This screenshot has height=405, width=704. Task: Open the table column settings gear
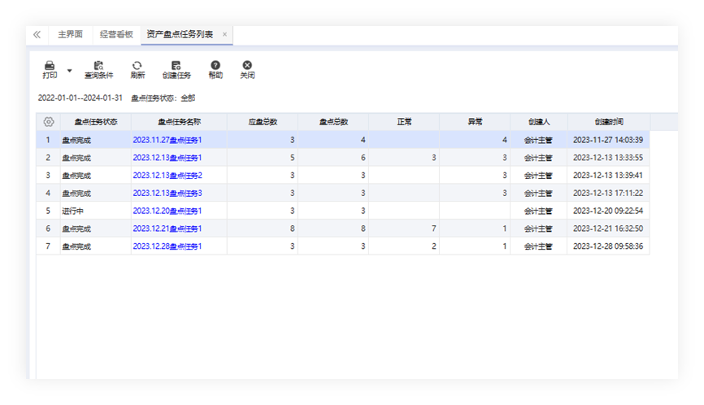(48, 122)
